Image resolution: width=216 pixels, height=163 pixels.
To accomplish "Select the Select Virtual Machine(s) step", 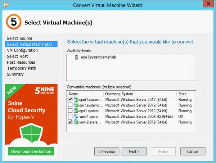I will coord(31,44).
